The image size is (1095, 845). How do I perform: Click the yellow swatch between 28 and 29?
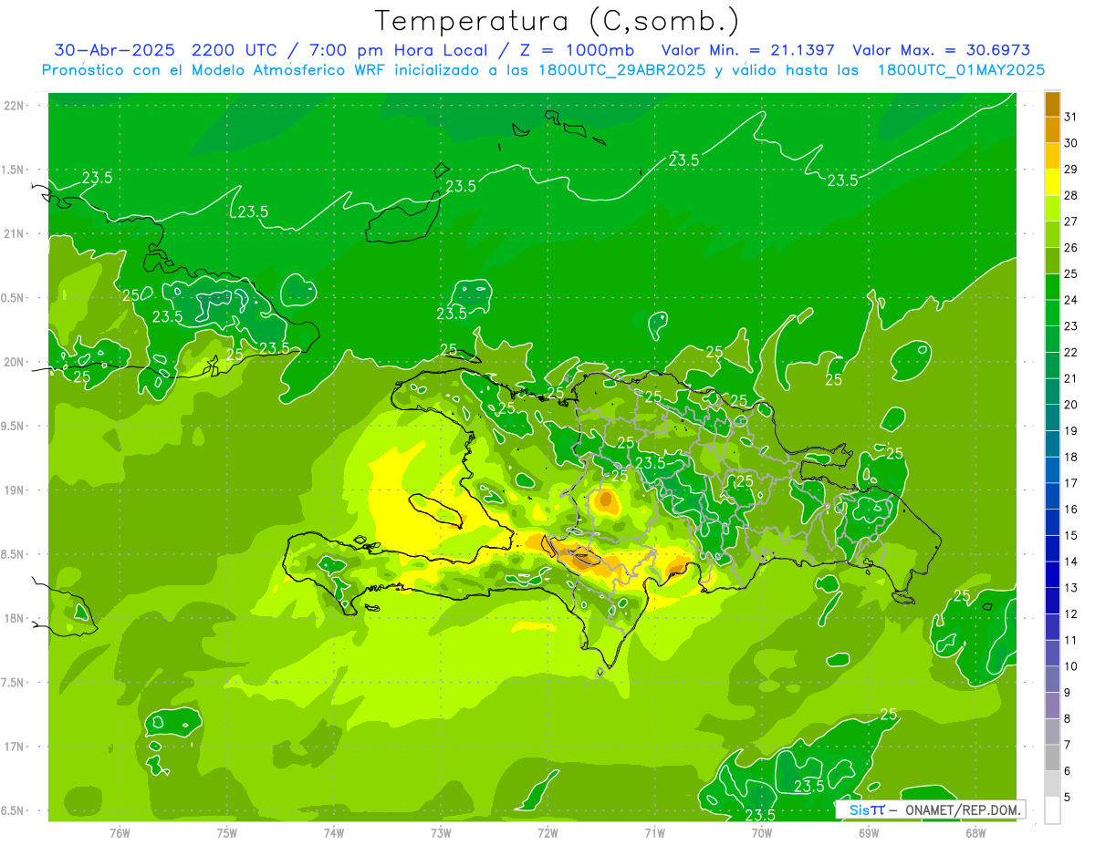click(x=1052, y=182)
